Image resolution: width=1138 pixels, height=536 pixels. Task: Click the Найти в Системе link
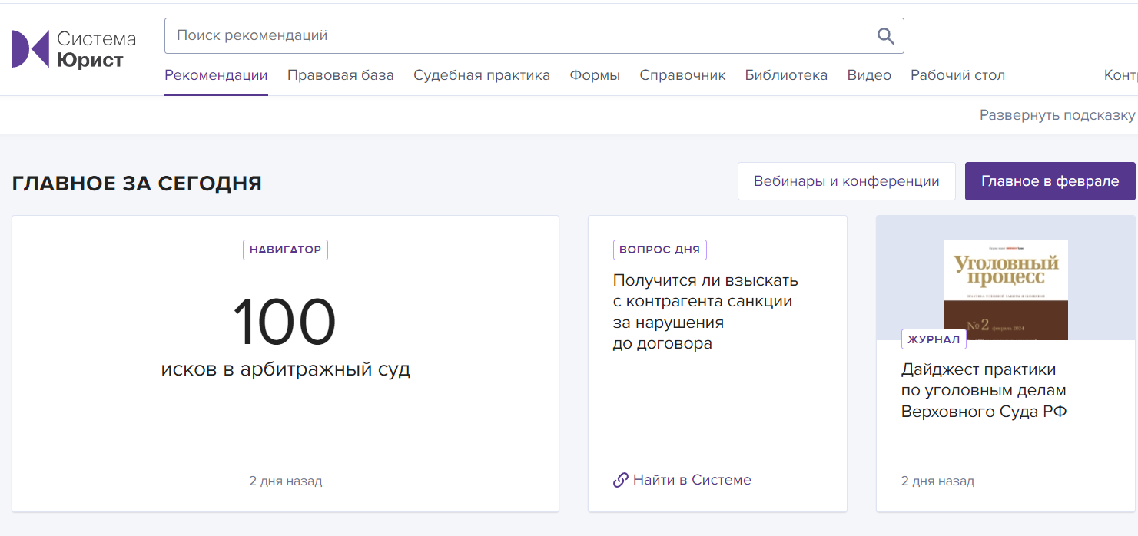click(692, 481)
